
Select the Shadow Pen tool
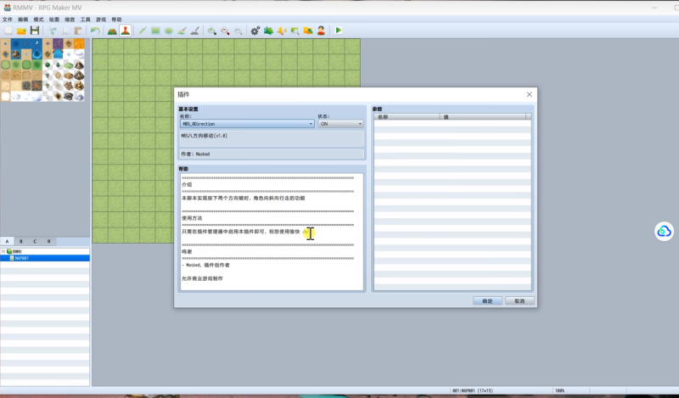point(195,31)
